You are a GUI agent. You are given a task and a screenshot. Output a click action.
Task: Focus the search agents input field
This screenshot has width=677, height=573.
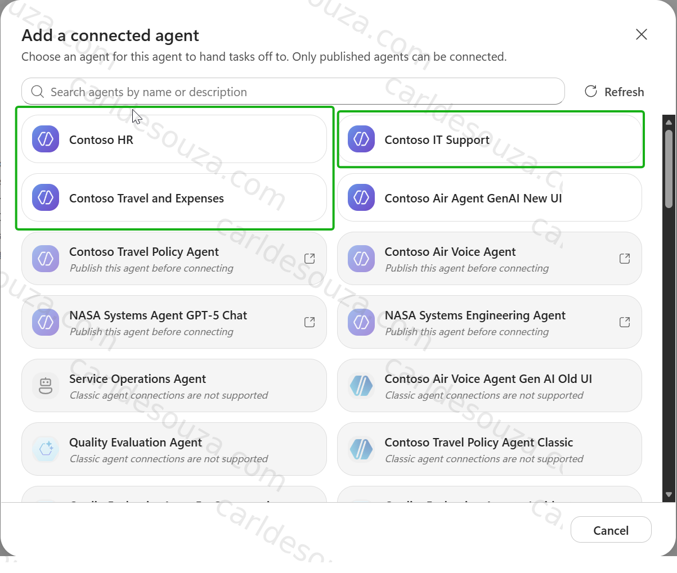293,91
